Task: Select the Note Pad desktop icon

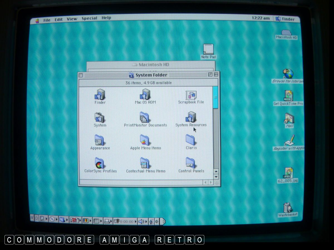Action: pos(208,49)
